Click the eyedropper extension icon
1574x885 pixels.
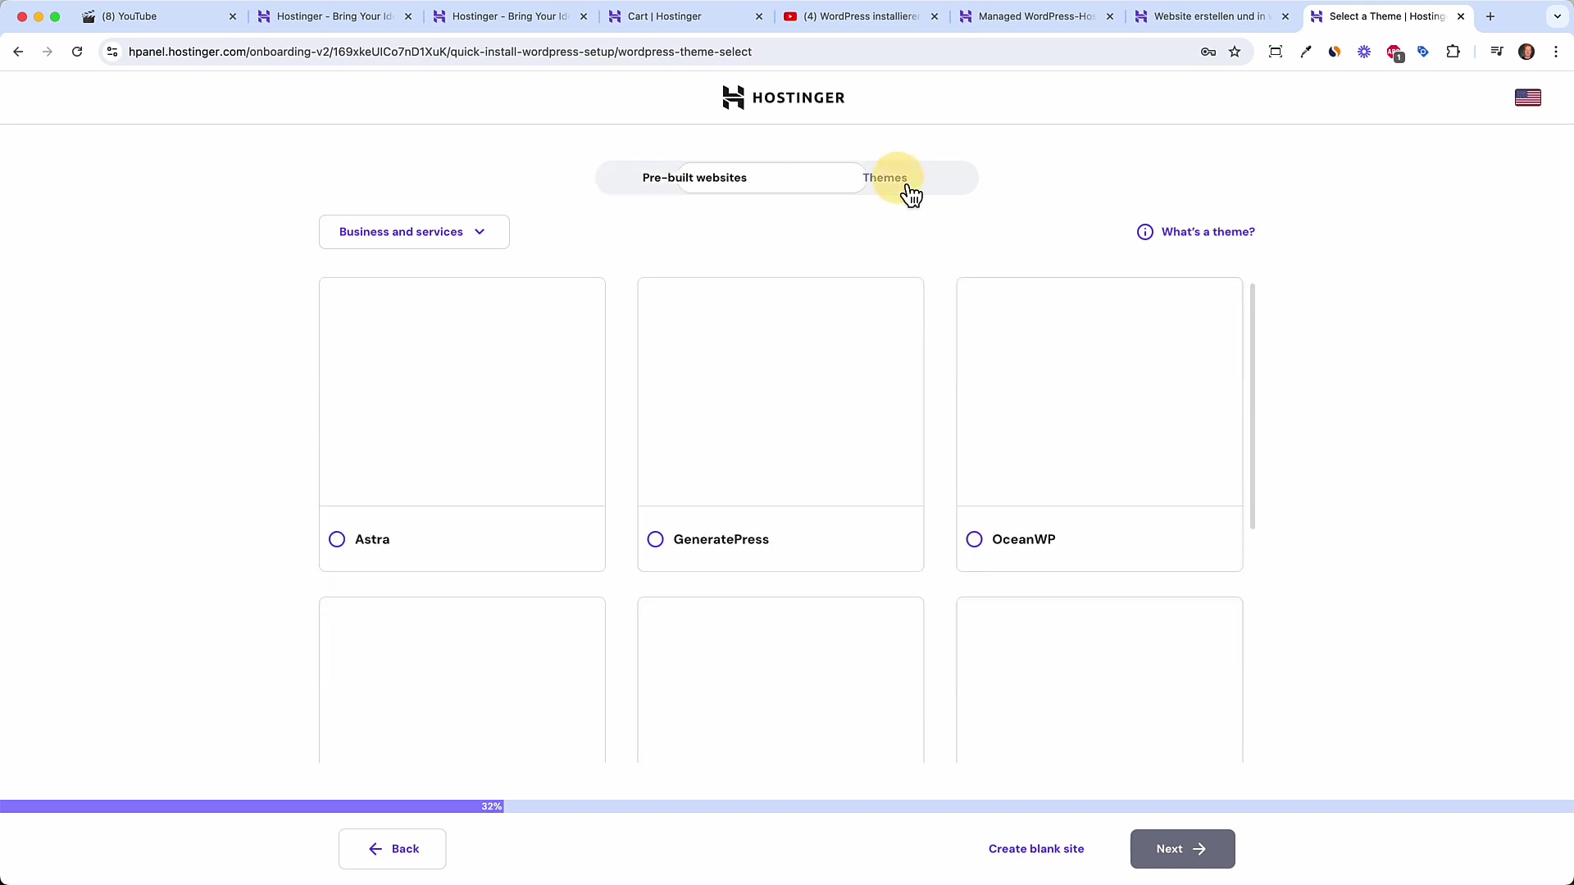click(1306, 52)
